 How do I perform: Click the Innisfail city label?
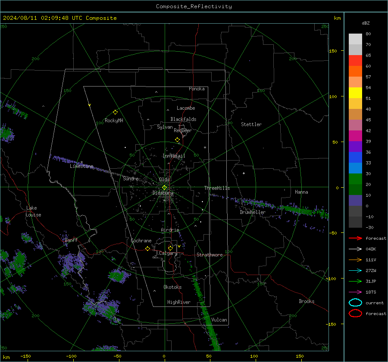[174, 156]
